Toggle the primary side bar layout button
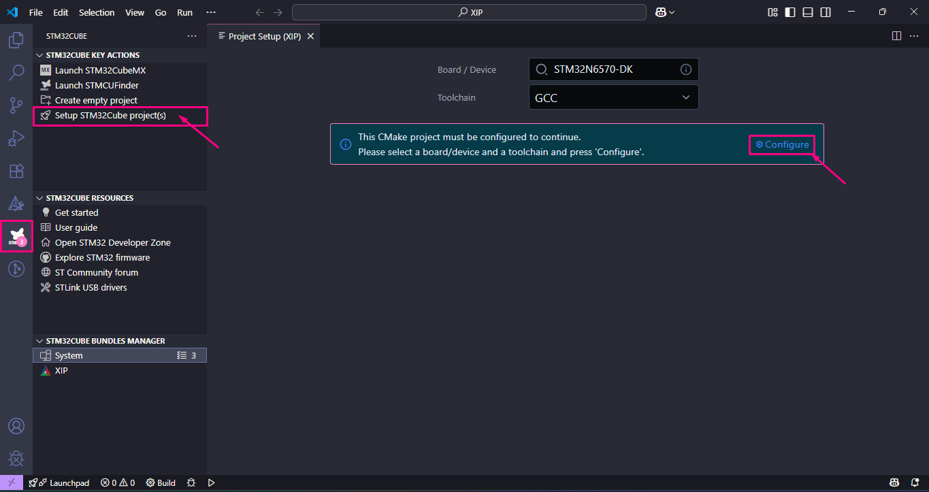Viewport: 929px width, 492px height. tap(790, 12)
